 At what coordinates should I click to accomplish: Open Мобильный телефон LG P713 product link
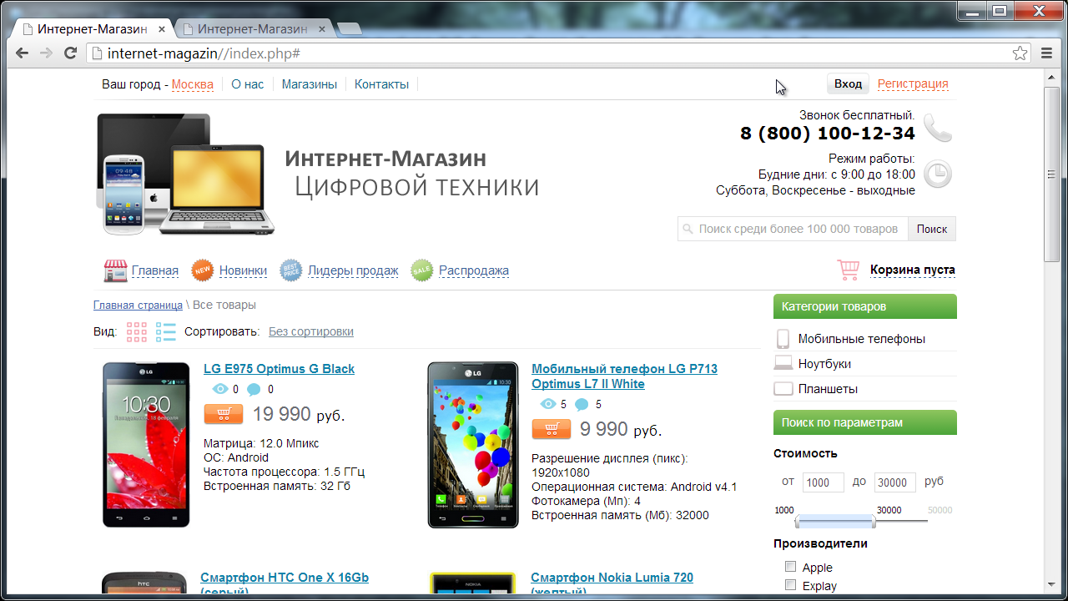[624, 376]
